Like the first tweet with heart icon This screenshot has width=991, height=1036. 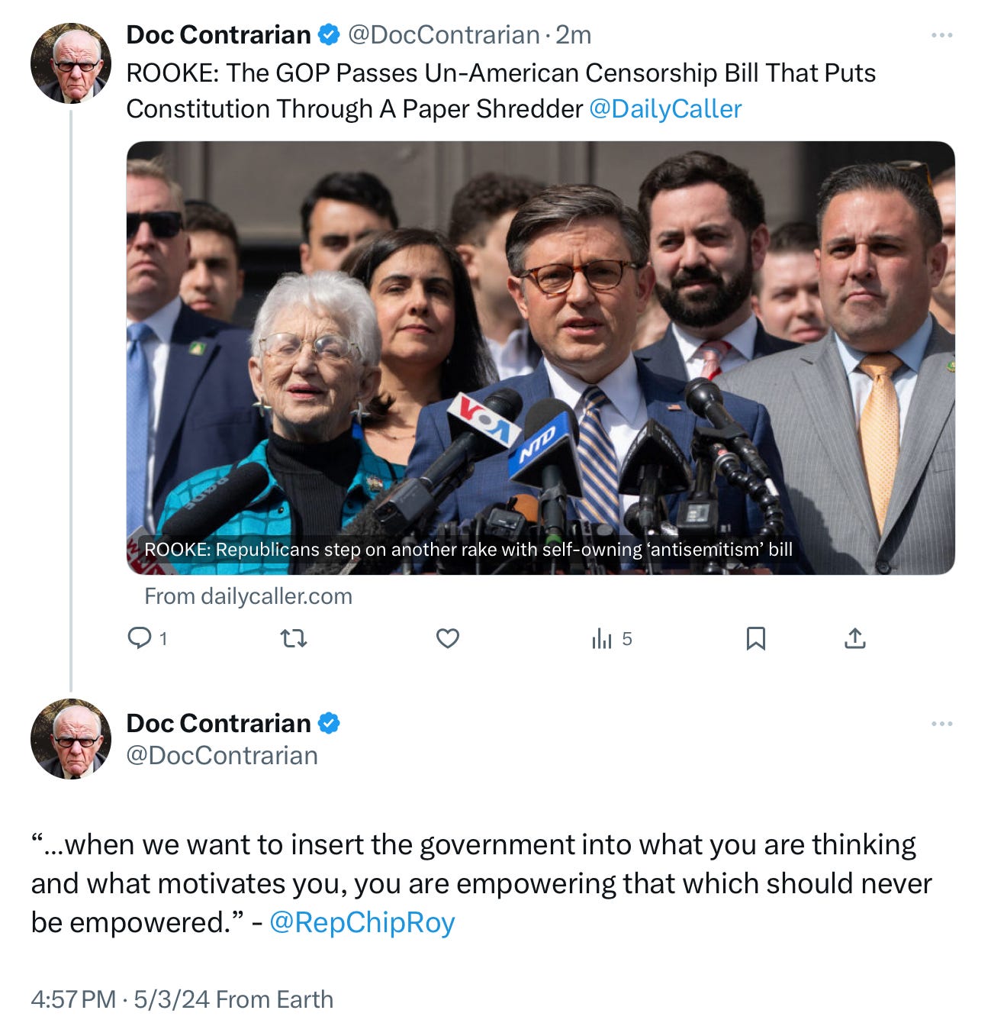[448, 638]
